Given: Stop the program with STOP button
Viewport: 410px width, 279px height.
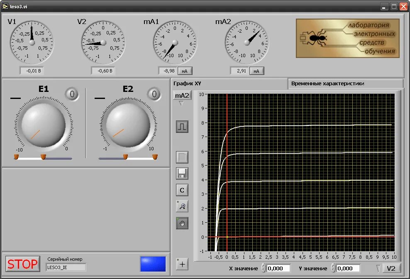Looking at the screenshot, I should 23,264.
